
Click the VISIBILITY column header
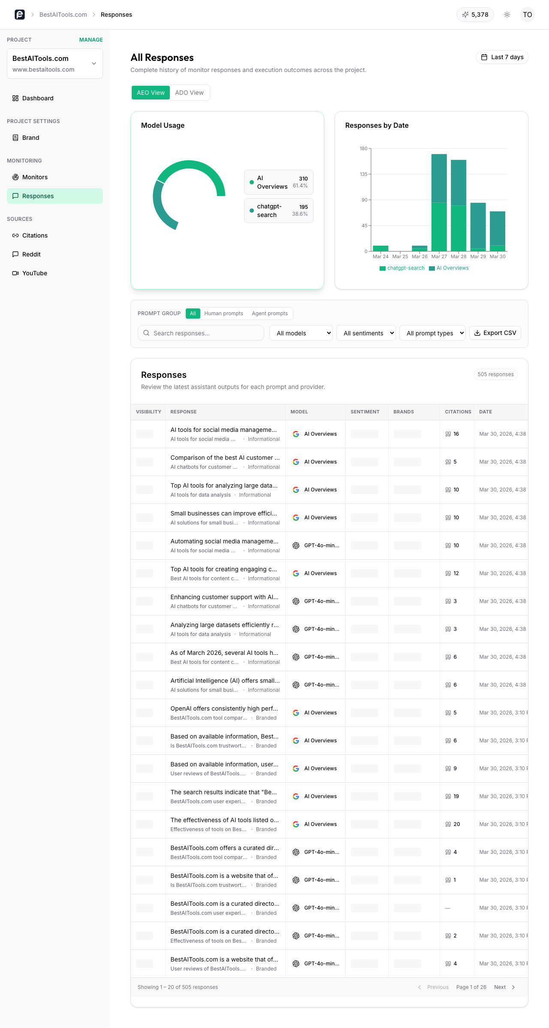coord(148,412)
